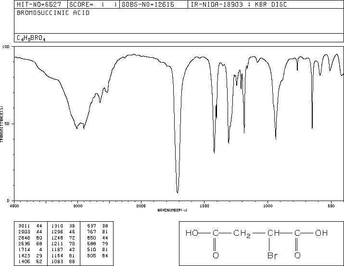Viewport: 344px width, 266px height.
Task: Select the molecular formula C4H5BRO4
Action: tap(31, 38)
